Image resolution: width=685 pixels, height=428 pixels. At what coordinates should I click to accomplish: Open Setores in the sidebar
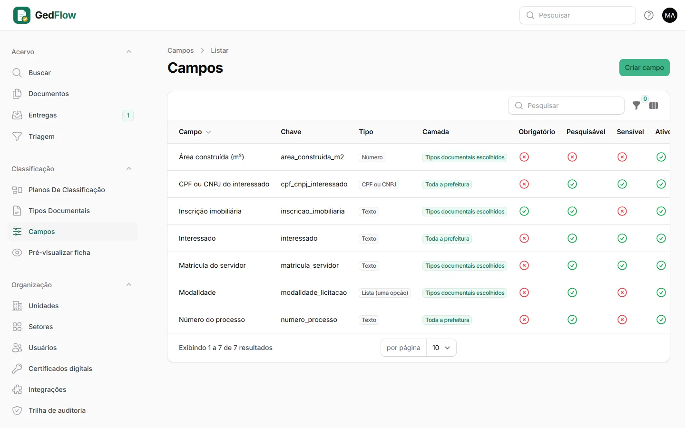73,327
